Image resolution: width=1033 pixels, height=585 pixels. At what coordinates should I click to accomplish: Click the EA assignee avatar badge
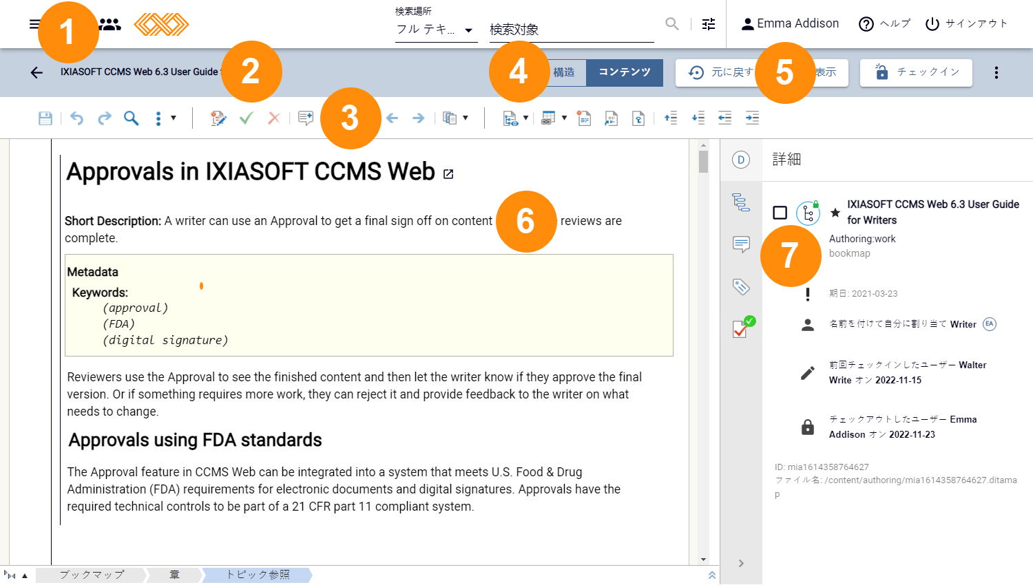[x=990, y=323]
